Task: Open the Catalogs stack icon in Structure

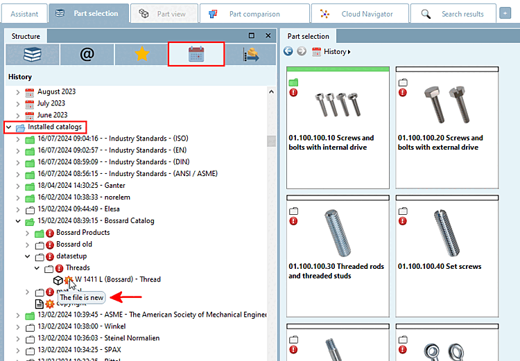Action: point(33,54)
